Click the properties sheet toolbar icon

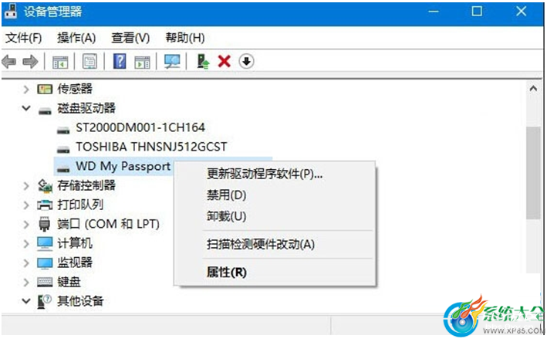pyautogui.click(x=90, y=62)
